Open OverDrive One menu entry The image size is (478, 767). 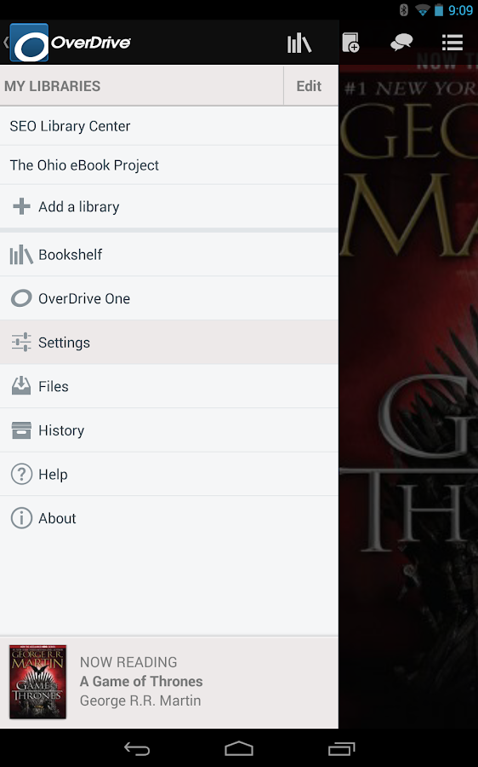[169, 298]
